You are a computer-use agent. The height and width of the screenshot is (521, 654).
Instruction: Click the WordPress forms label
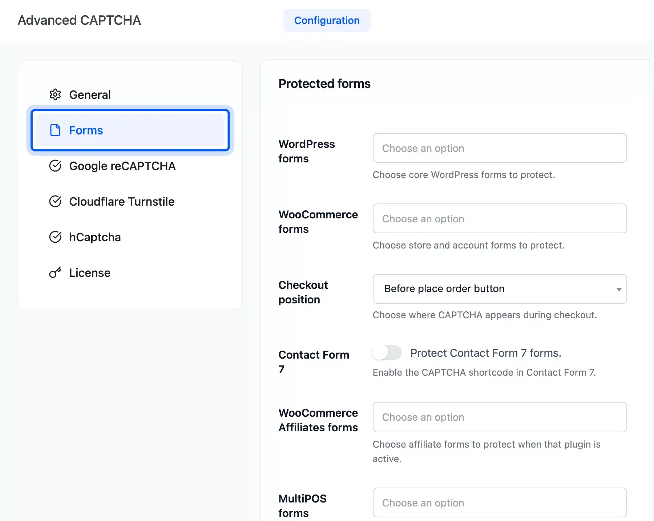click(x=307, y=151)
